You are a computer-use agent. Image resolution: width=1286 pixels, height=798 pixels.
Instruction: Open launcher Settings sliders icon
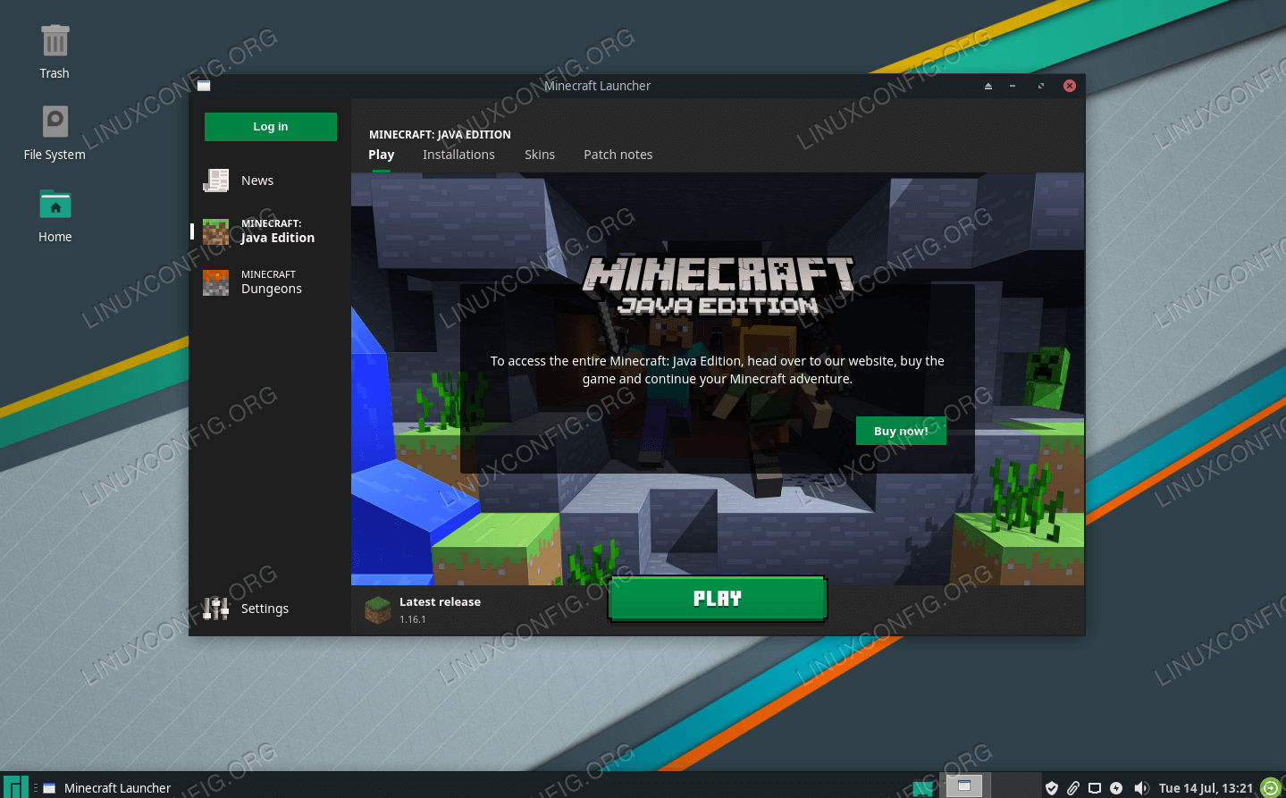tap(215, 609)
